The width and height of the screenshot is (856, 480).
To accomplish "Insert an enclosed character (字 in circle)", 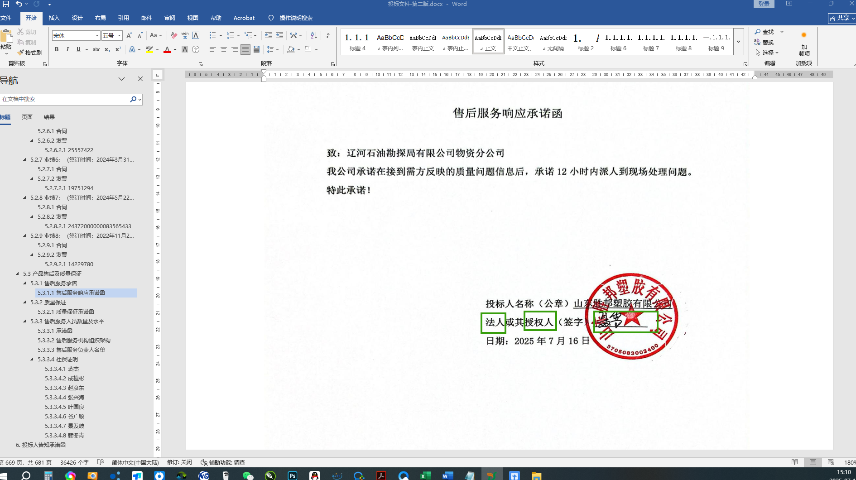I will [x=196, y=49].
